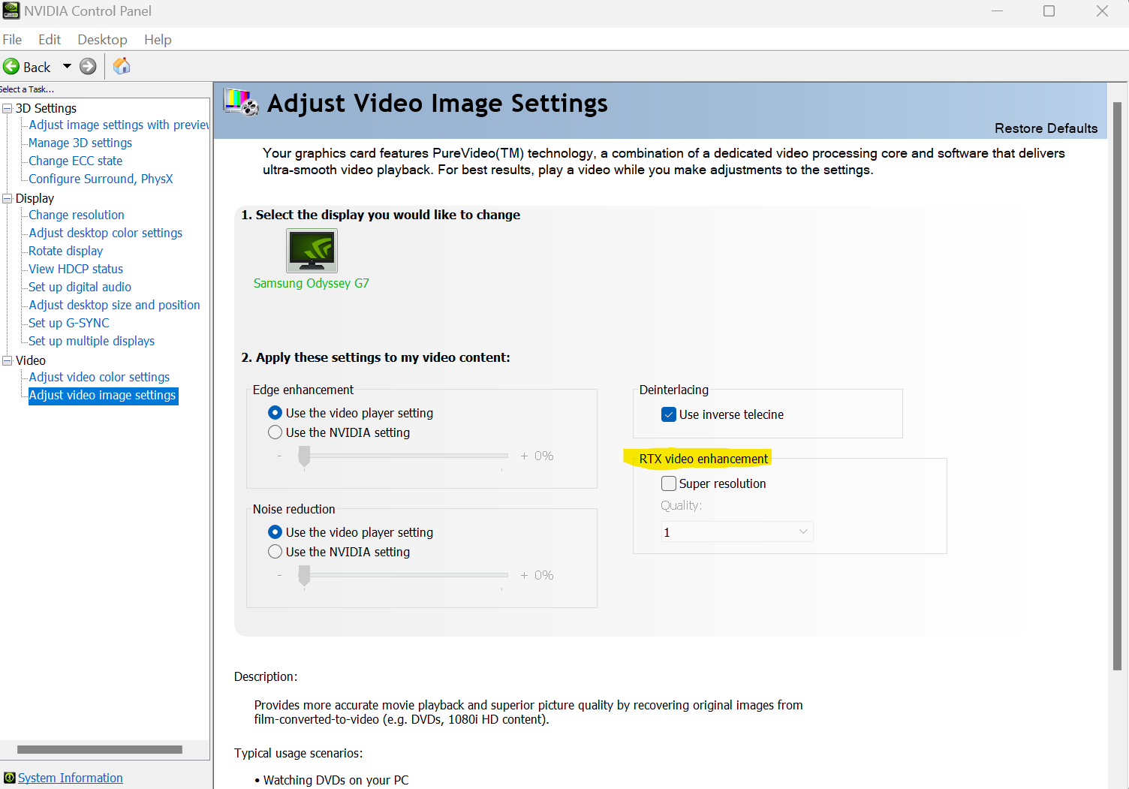
Task: Click the Edge enhancement slider handle
Action: (x=304, y=456)
